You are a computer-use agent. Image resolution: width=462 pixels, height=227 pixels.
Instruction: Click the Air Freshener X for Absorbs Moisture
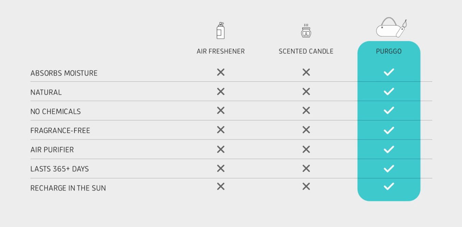(221, 72)
